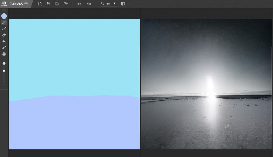Redo the last action
Image resolution: width=273 pixels, height=157 pixels.
(89, 4)
